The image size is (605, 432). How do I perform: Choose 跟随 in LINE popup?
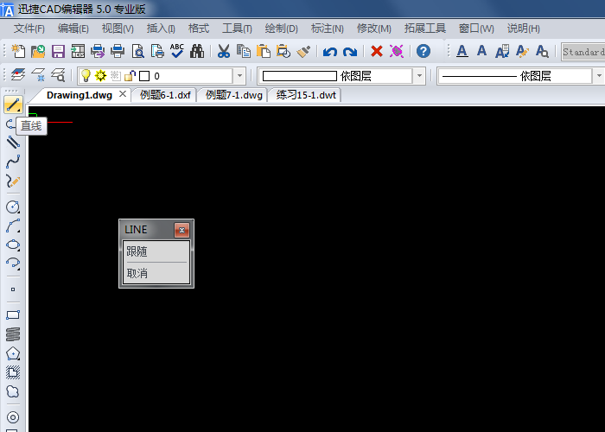point(156,252)
